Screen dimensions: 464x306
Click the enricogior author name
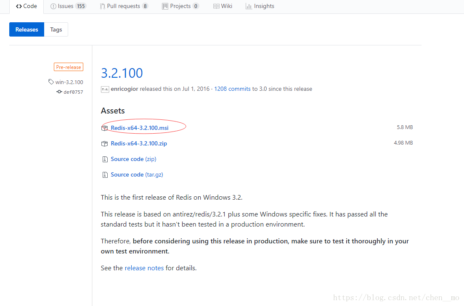coord(125,89)
